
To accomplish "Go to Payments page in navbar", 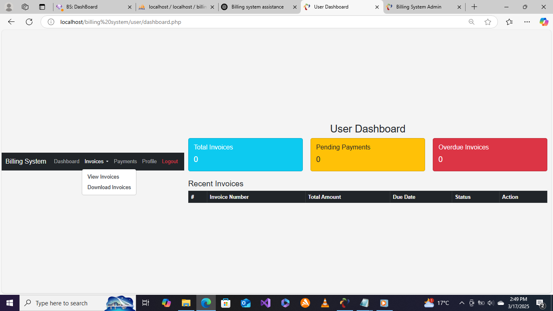I will point(125,162).
